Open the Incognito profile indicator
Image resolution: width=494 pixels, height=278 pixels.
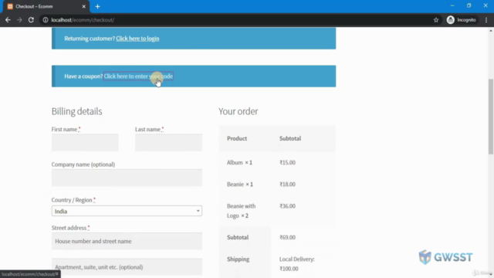[462, 20]
